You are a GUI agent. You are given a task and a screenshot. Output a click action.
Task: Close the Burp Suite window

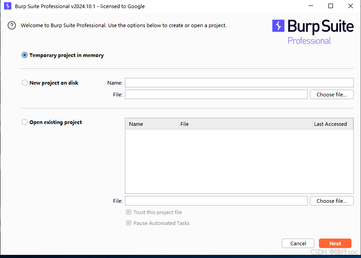(351, 6)
